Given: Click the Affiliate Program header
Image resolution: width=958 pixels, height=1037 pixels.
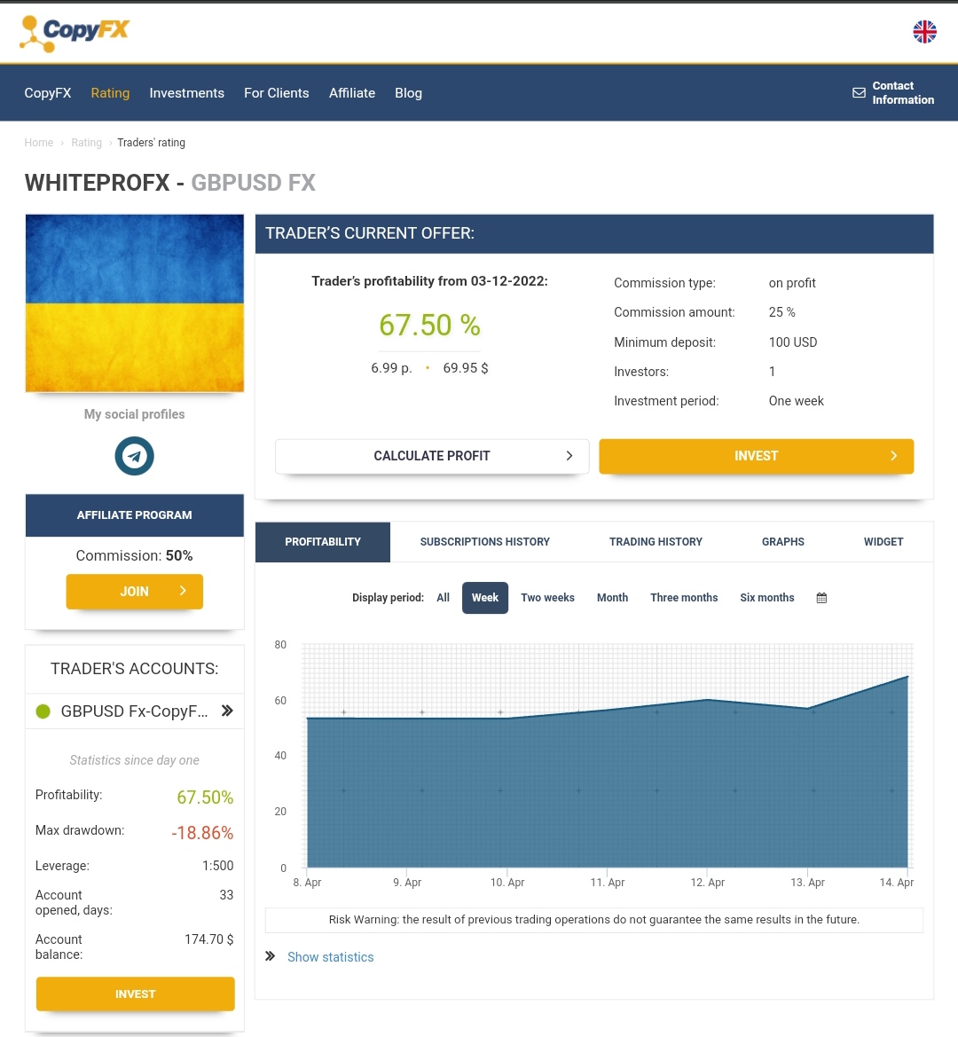Looking at the screenshot, I should coord(134,515).
